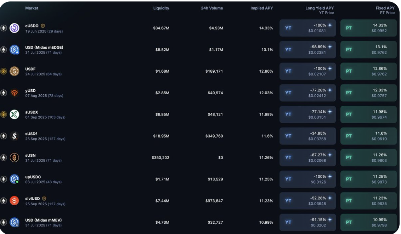Click the slvlUSD red token icon
The height and width of the screenshot is (234, 401).
[14, 201]
